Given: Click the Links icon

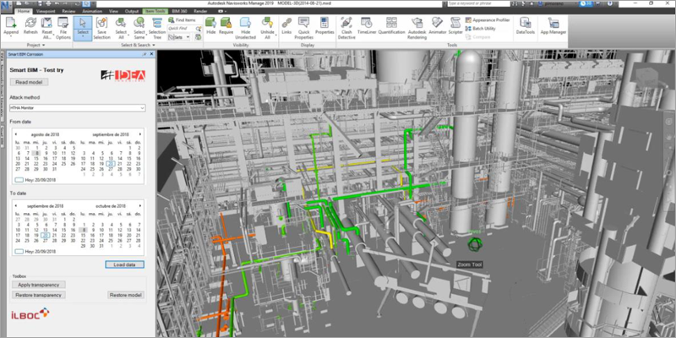Looking at the screenshot, I should 286,24.
